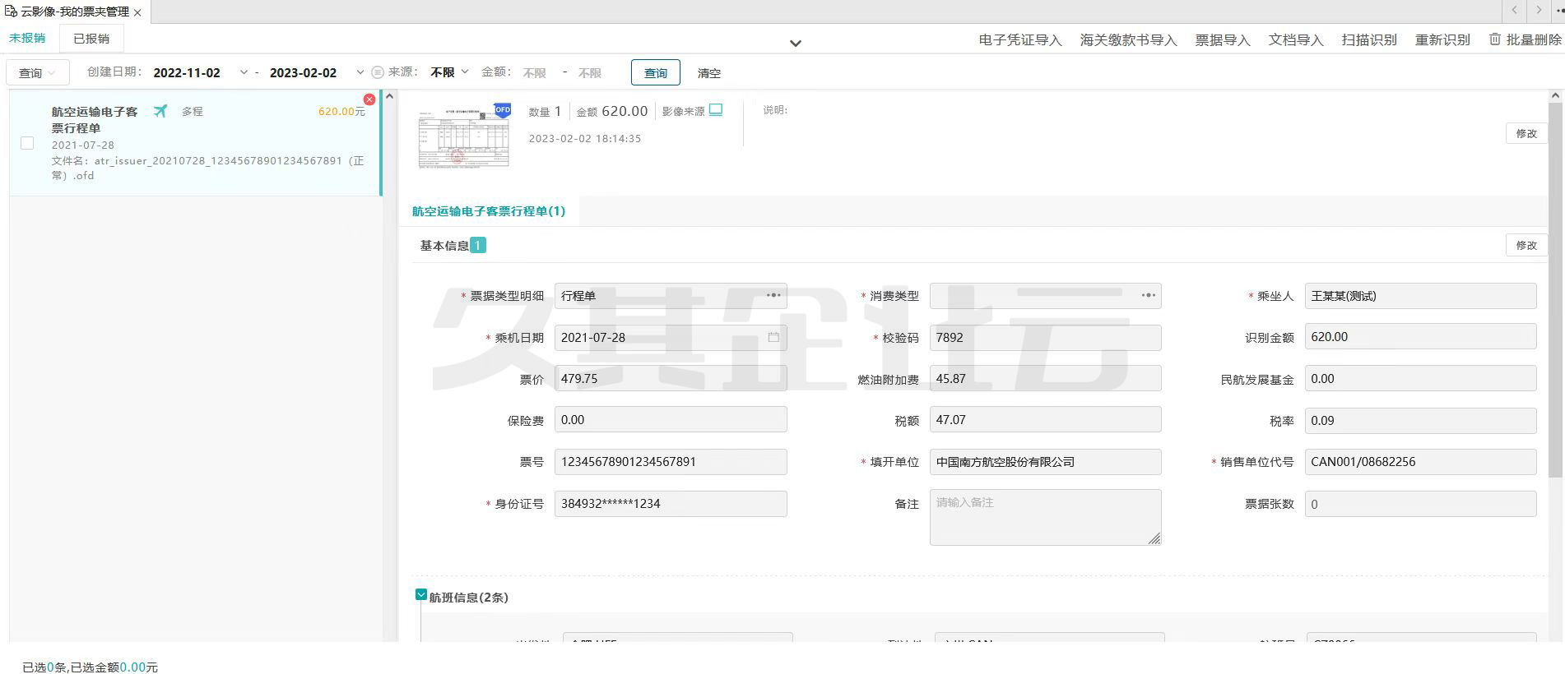1565x674 pixels.
Task: Click the right-side vertical scrollbar
Action: pos(1554,288)
